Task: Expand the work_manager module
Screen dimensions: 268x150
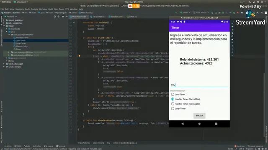Action: click(4, 64)
